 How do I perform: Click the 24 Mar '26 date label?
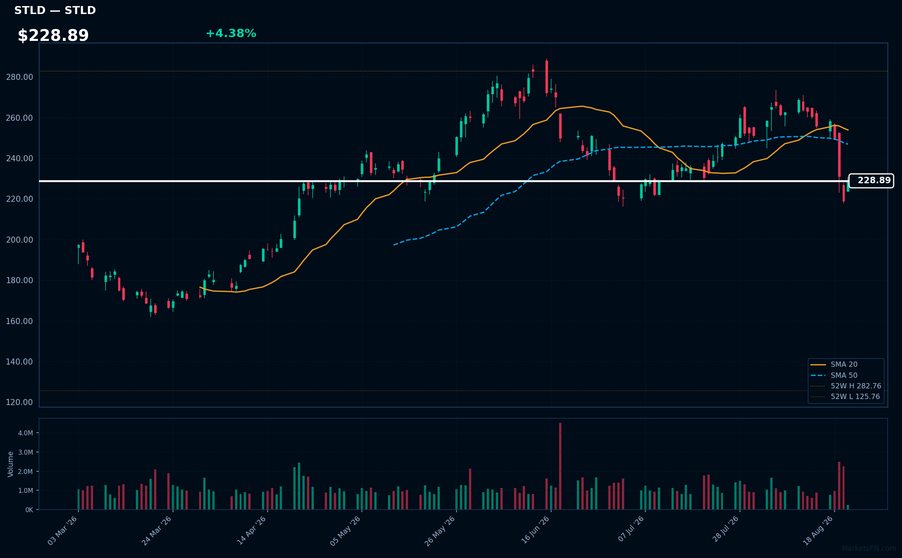[157, 531]
